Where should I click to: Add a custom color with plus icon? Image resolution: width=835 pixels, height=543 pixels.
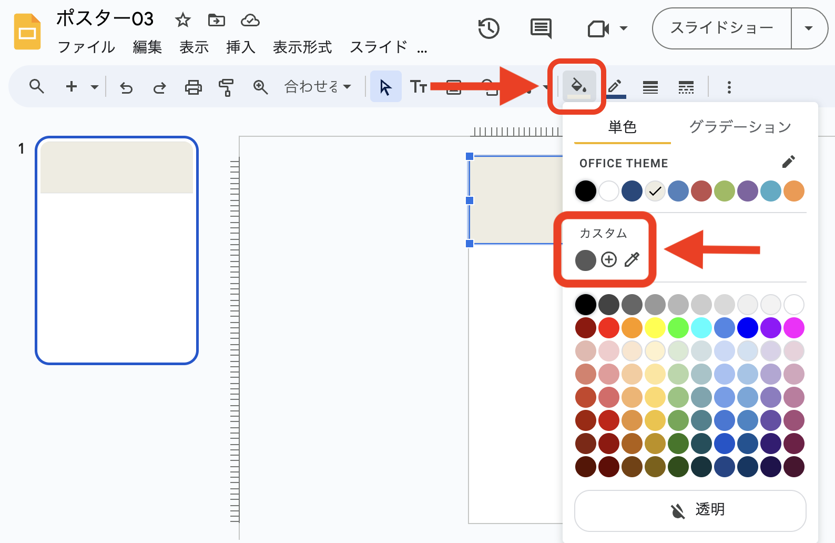pyautogui.click(x=609, y=259)
